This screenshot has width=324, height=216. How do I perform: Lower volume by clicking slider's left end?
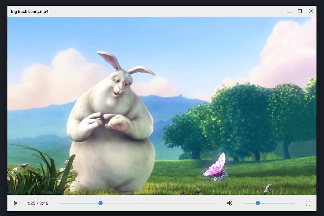(245, 203)
